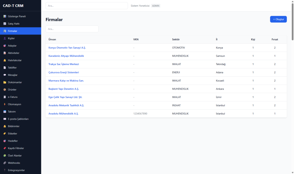Click the page vertical scrollbar thumb
The width and height of the screenshot is (294, 174).
tap(293, 21)
